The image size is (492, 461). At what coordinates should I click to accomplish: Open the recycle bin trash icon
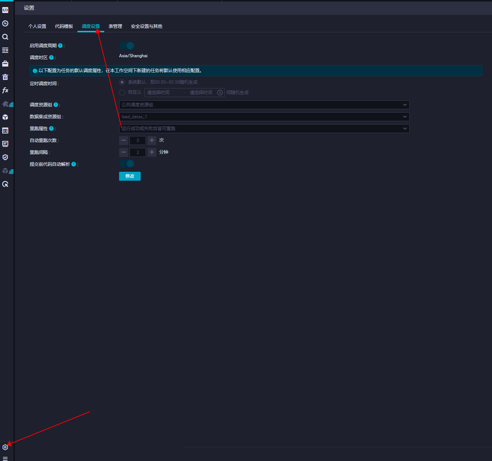coord(5,77)
